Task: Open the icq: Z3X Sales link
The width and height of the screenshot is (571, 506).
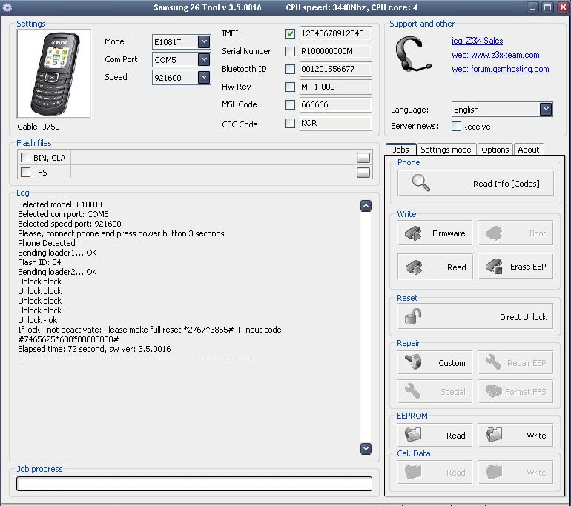Action: tap(477, 41)
